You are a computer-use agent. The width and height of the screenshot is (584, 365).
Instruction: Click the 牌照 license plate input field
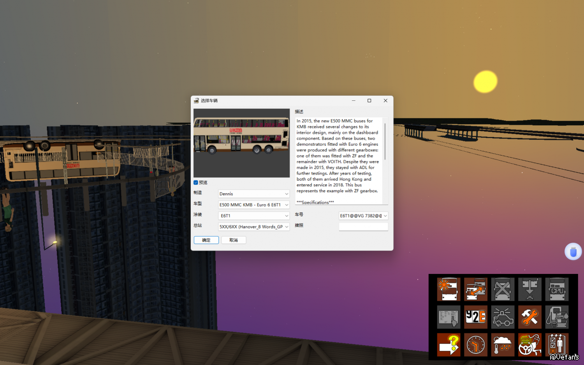click(363, 226)
